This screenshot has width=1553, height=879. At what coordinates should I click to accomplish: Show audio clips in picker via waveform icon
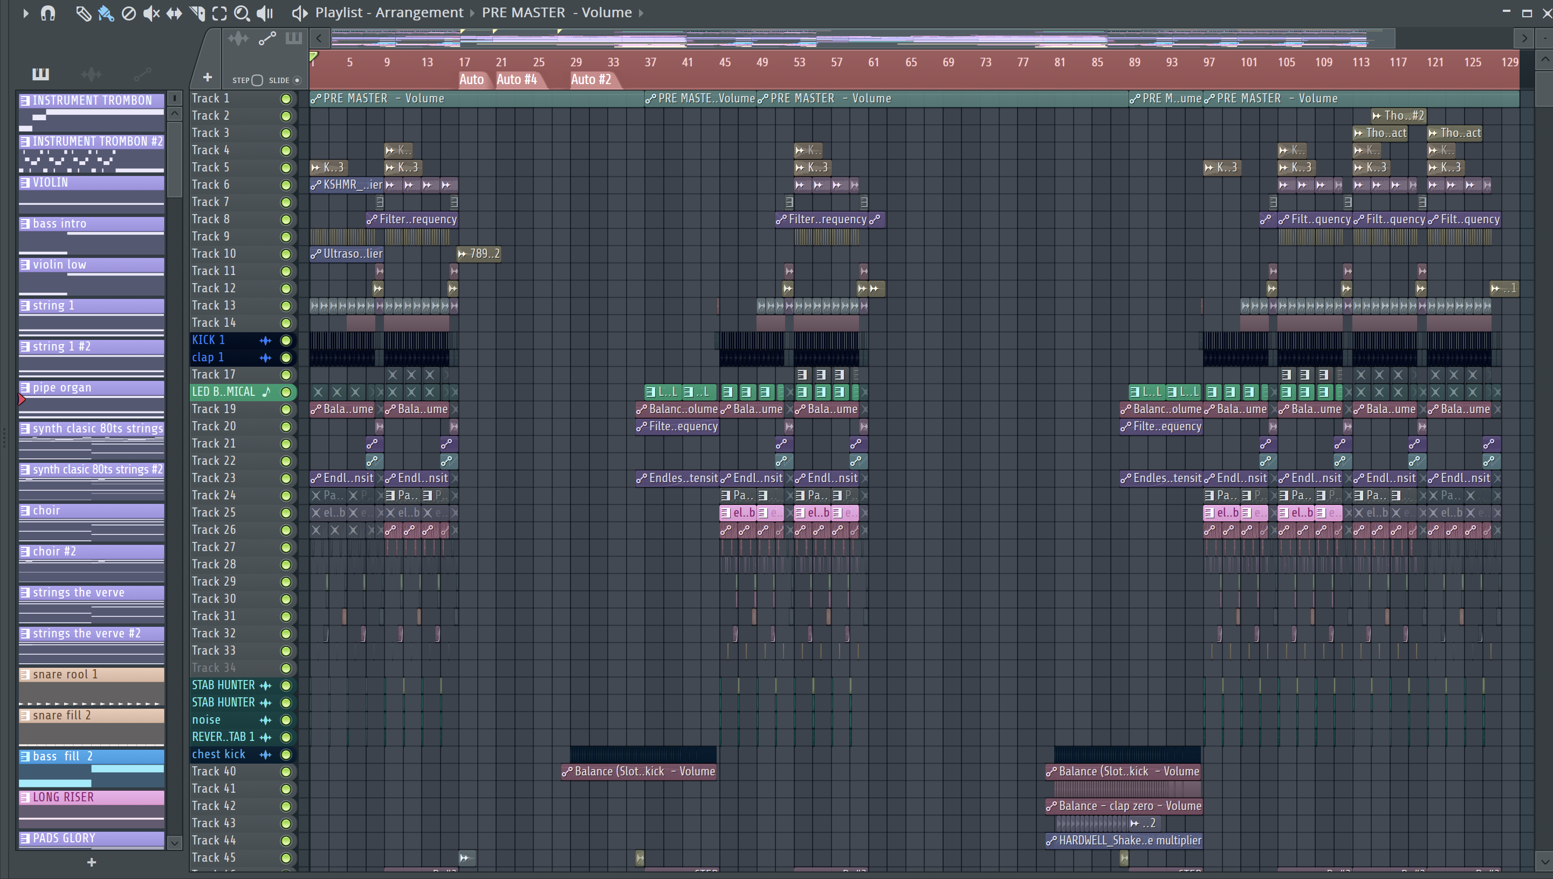pos(91,74)
